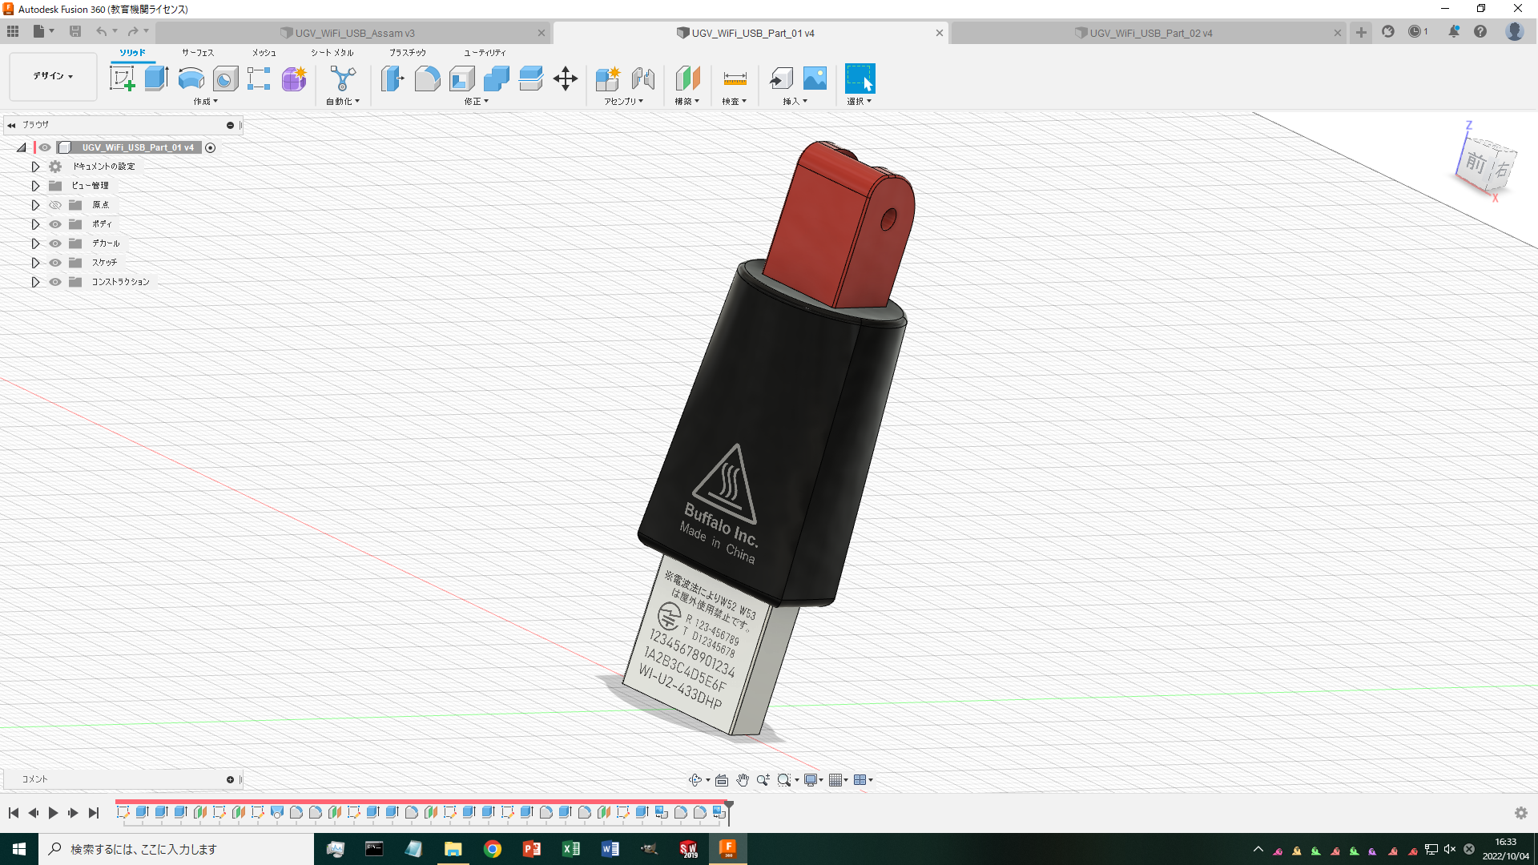Screen dimensions: 1538x865
Task: Select the Rectangular Pattern tool
Action: click(259, 78)
